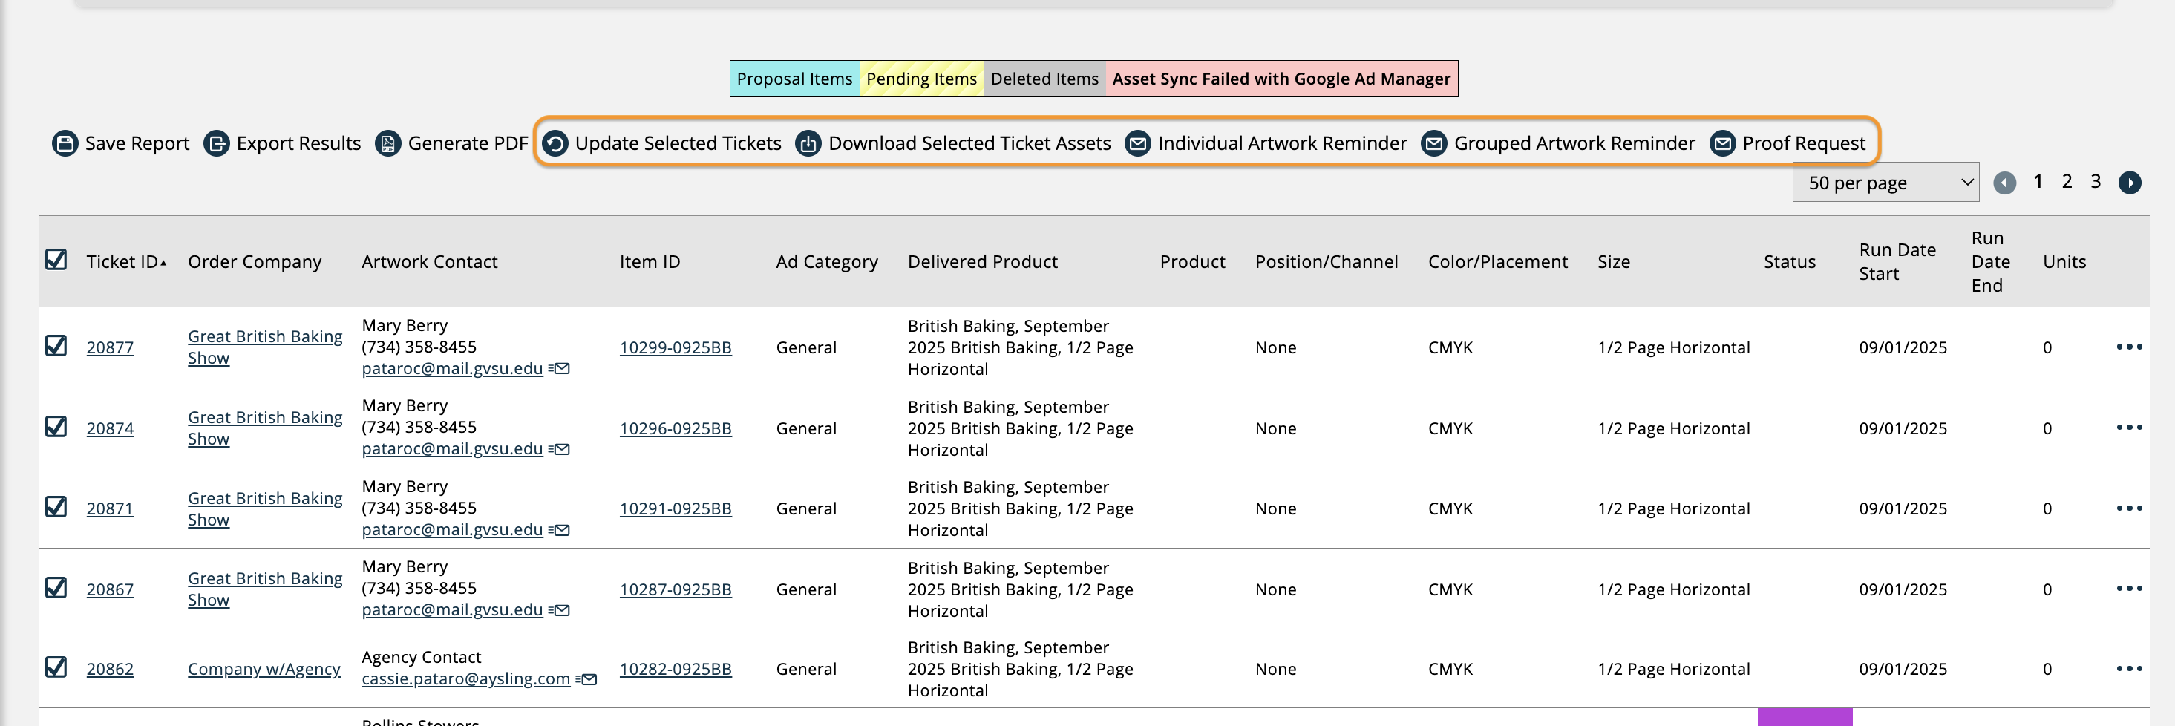The image size is (2175, 726).
Task: Open ticket 20871 link
Action: click(110, 509)
